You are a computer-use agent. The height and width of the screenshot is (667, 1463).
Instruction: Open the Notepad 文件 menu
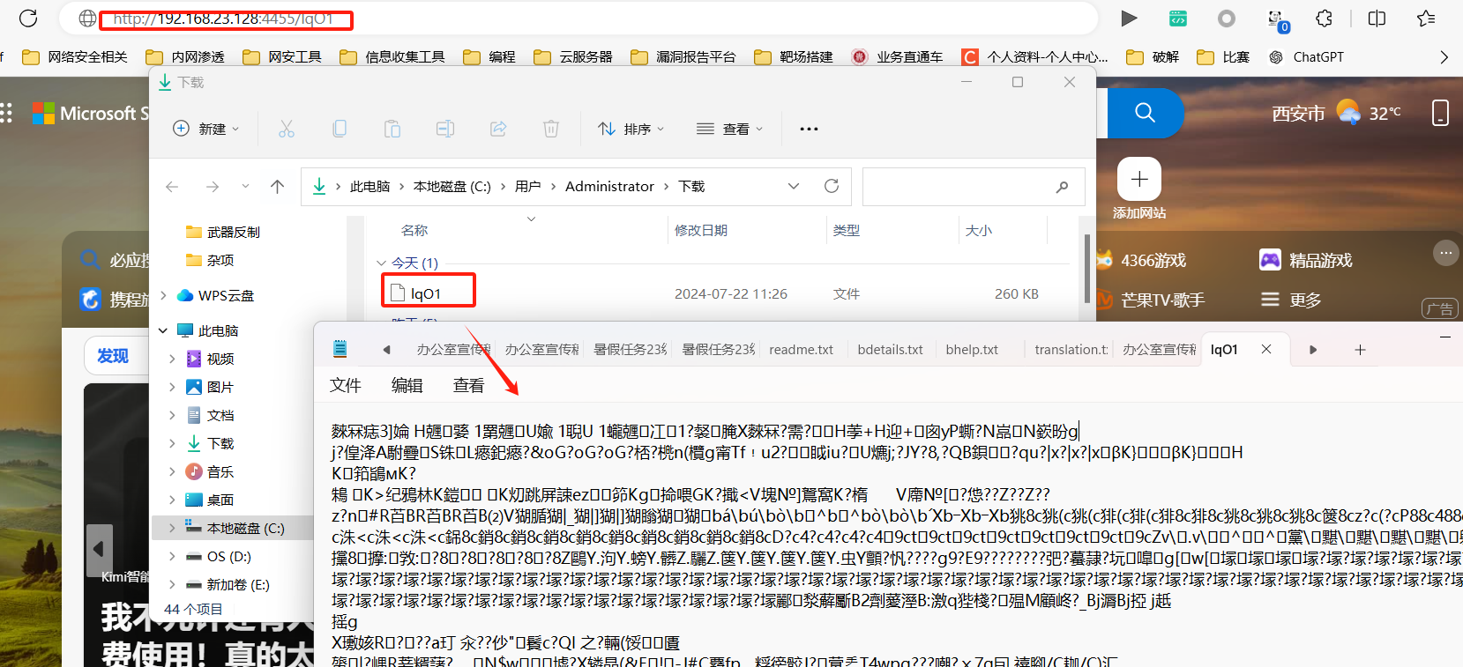coord(346,385)
